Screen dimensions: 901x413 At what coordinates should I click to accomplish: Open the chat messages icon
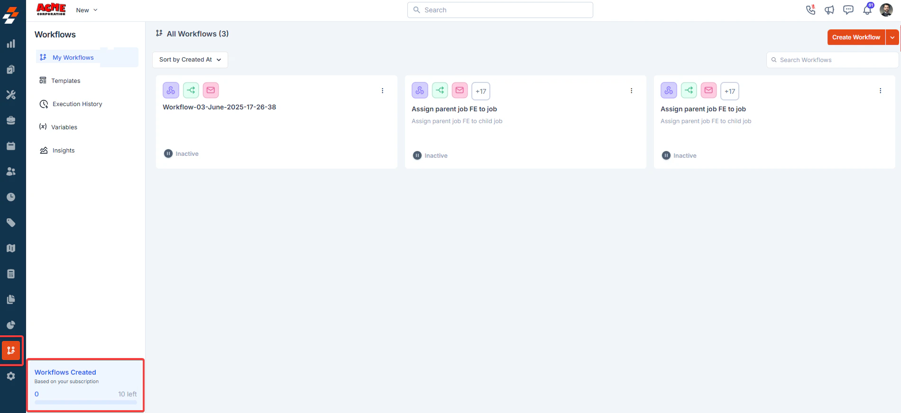point(848,10)
